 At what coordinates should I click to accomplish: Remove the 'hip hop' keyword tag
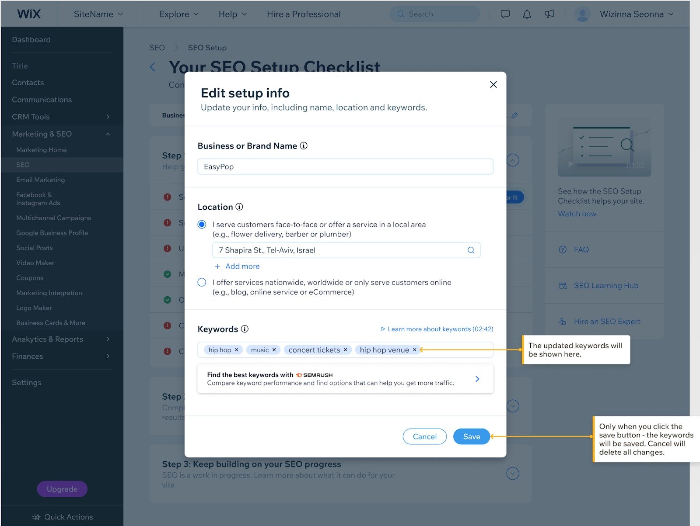[x=237, y=350]
